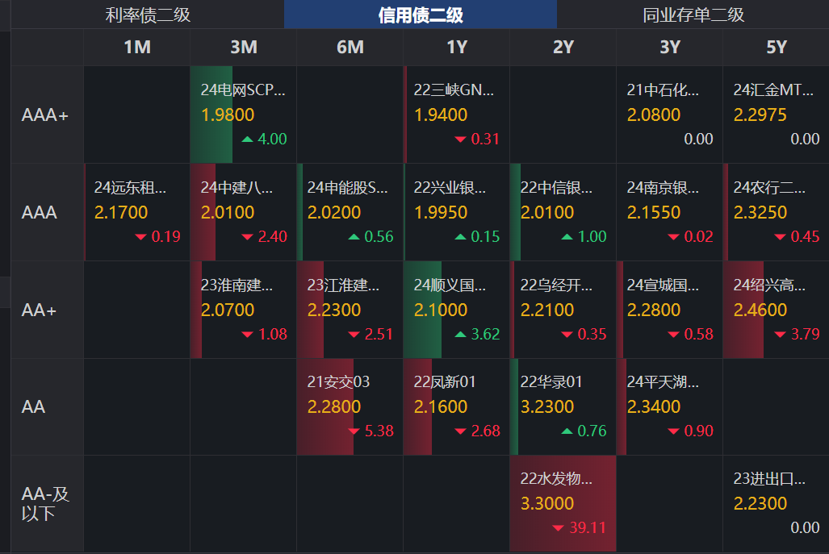Click the 1M column header
This screenshot has height=554, width=829.
coord(136,47)
